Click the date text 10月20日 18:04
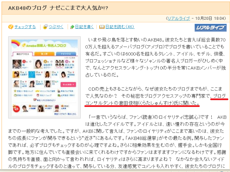This screenshot has width=230, height=172. [210, 18]
